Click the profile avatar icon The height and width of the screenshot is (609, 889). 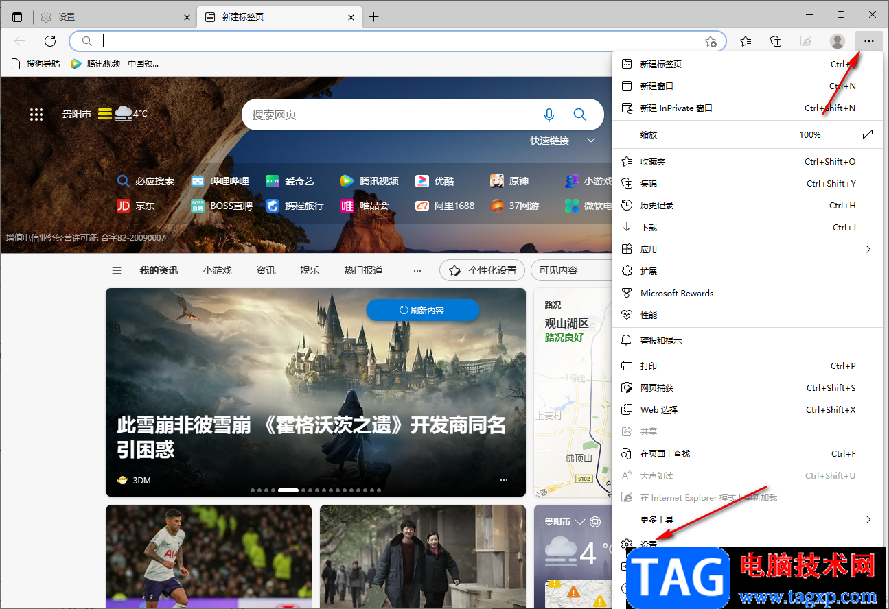(838, 41)
